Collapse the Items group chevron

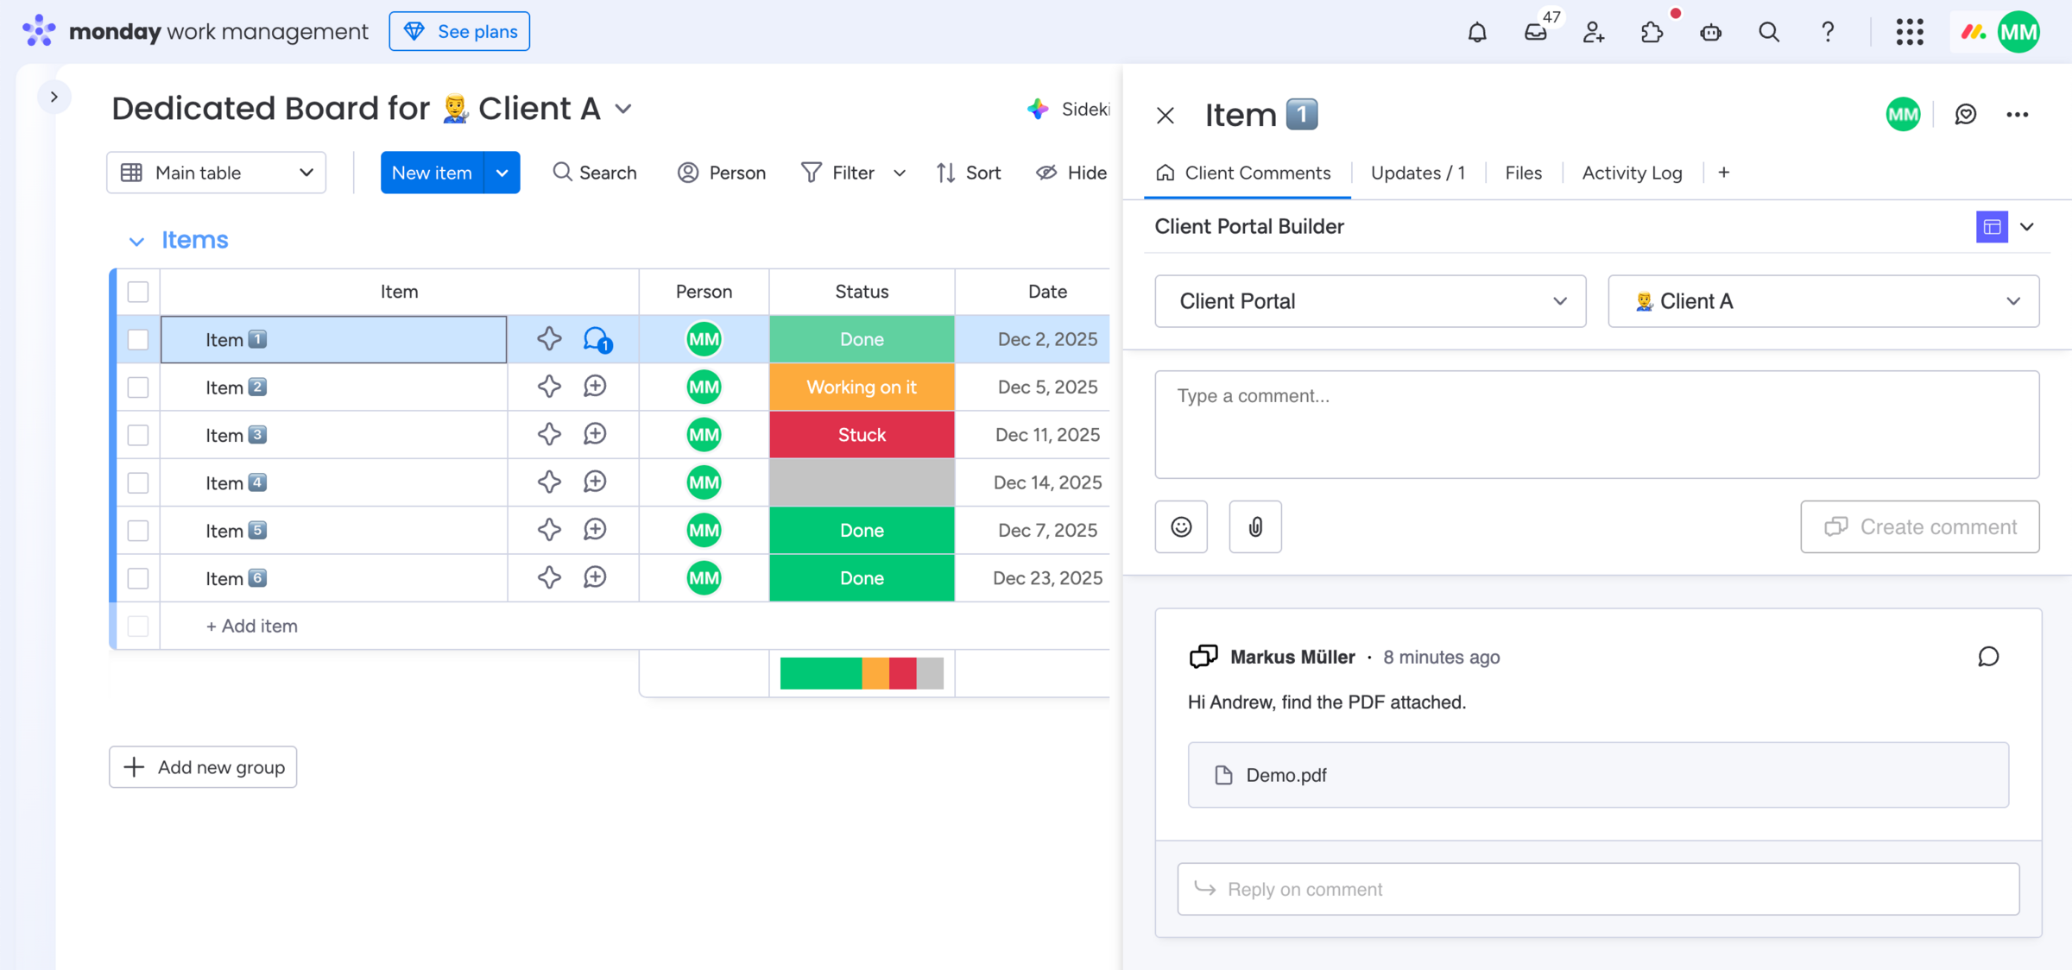(x=136, y=241)
